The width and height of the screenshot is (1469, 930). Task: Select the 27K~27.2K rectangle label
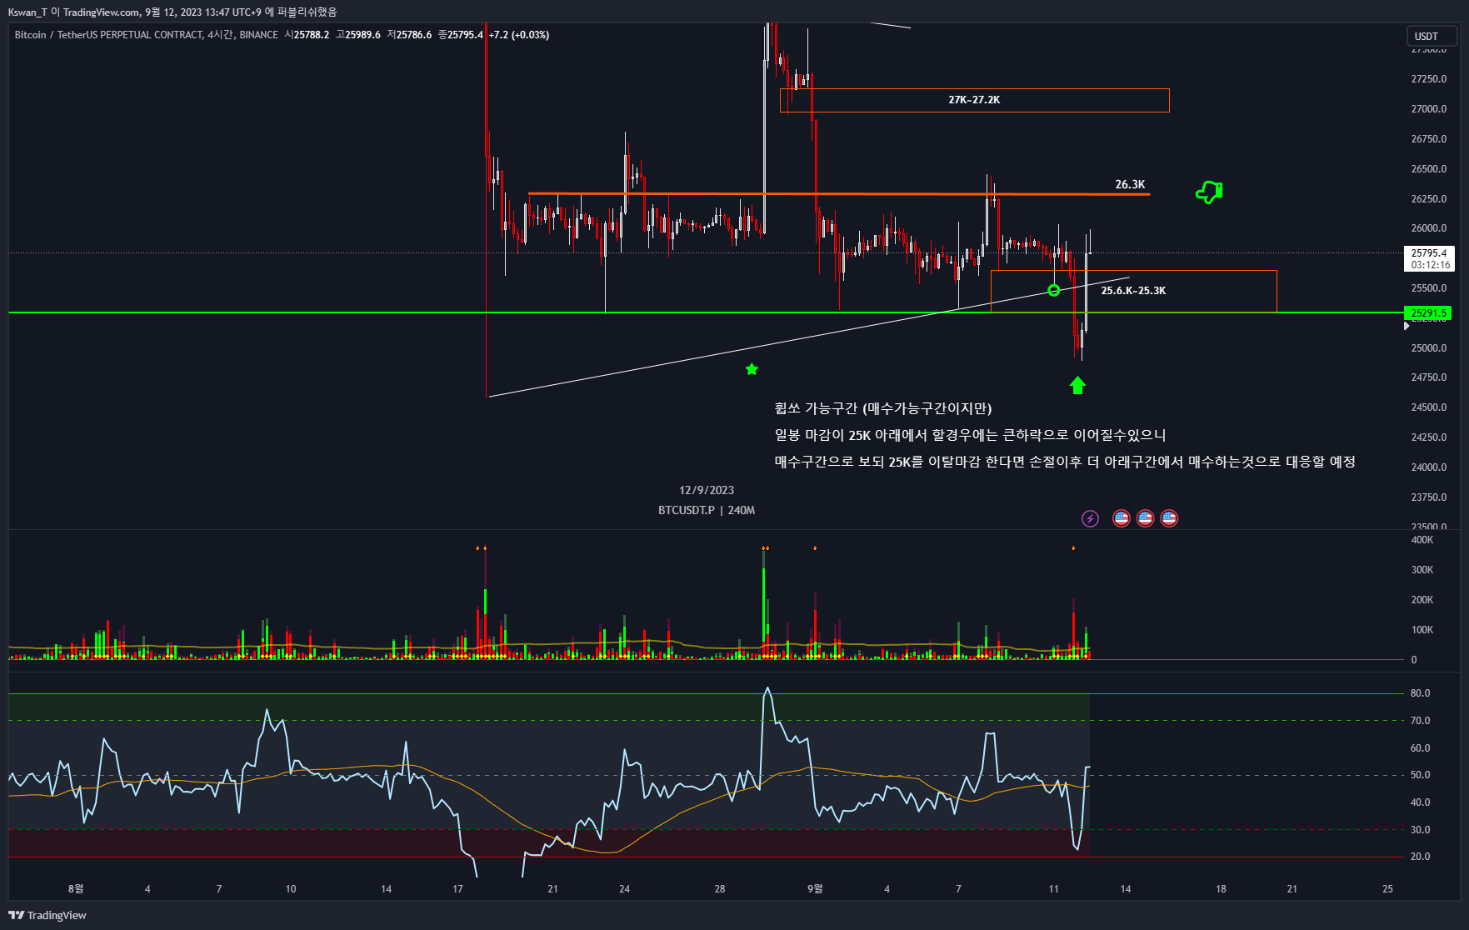click(x=974, y=100)
